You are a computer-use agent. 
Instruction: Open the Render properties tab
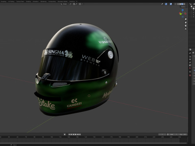(190, 57)
